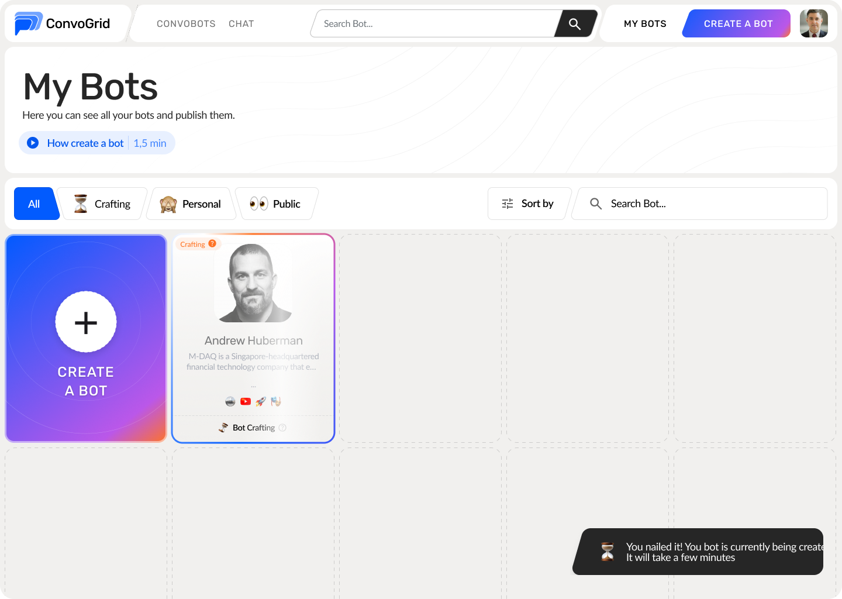Focus the top Search Bot field
Screen dimensions: 842x599
[434, 23]
